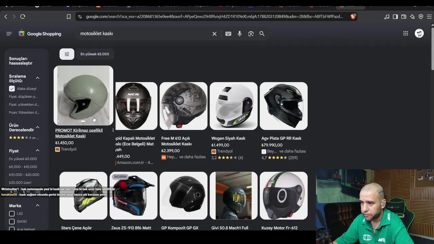
Task: Start voice search with the microphone
Action: (240, 34)
